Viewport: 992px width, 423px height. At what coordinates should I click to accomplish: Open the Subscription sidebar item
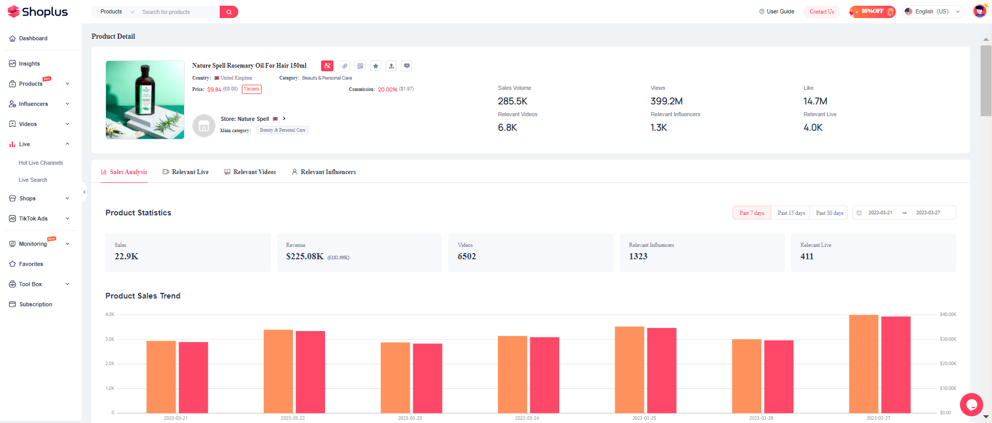pyautogui.click(x=36, y=304)
